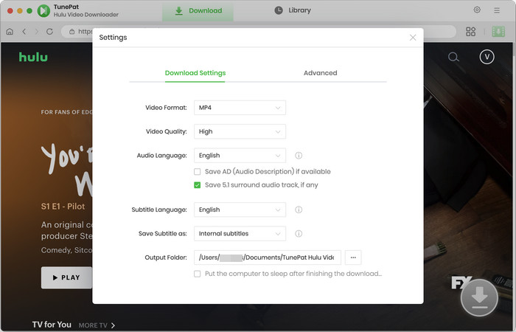Switch to Download Settings tab

tap(195, 73)
